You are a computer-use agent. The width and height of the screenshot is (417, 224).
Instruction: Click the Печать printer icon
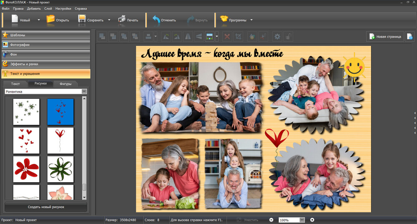(x=122, y=19)
